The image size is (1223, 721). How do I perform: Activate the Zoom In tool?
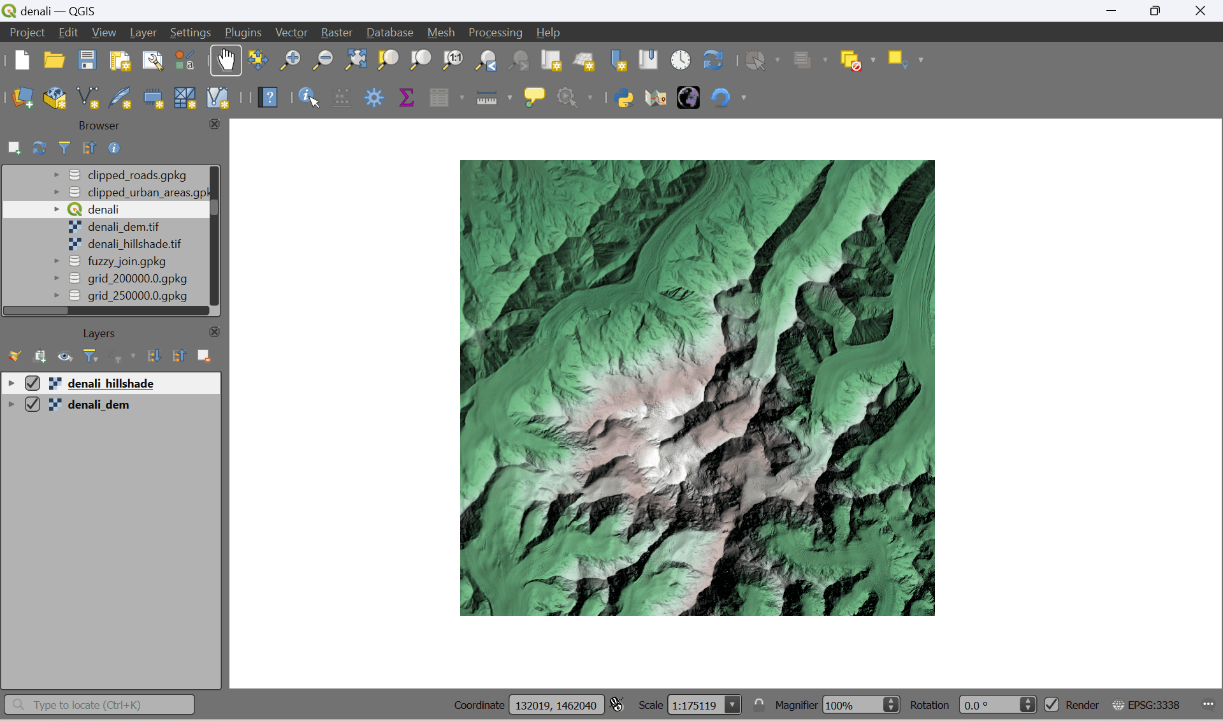coord(291,59)
